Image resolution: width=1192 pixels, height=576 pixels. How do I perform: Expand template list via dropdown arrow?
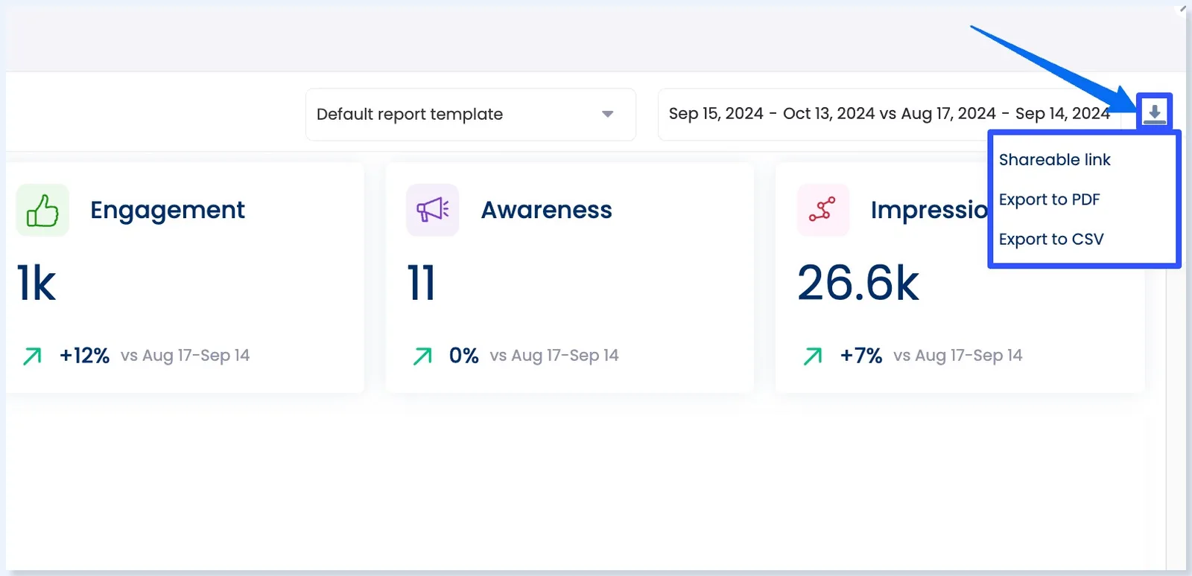[607, 115]
